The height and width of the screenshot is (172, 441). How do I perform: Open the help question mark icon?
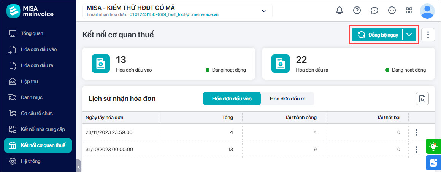pos(357,11)
